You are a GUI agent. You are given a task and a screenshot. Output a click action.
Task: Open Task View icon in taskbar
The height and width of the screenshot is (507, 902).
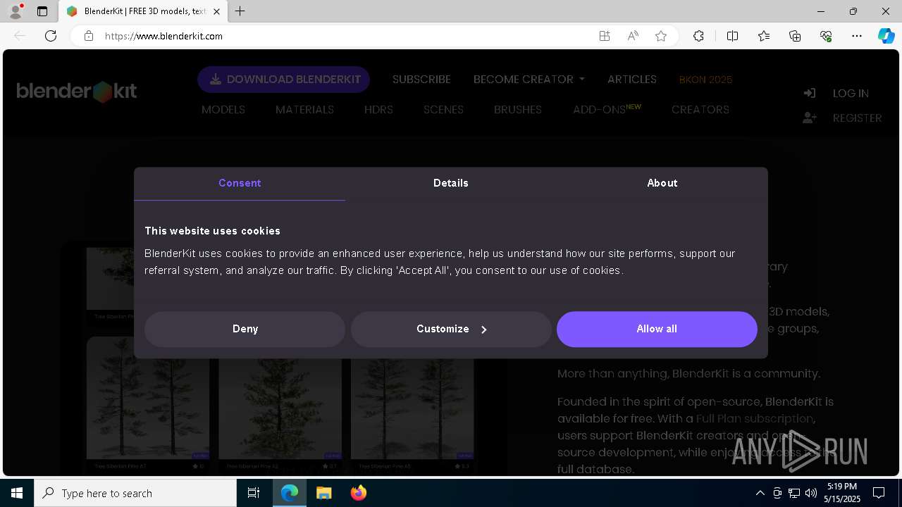pyautogui.click(x=254, y=493)
